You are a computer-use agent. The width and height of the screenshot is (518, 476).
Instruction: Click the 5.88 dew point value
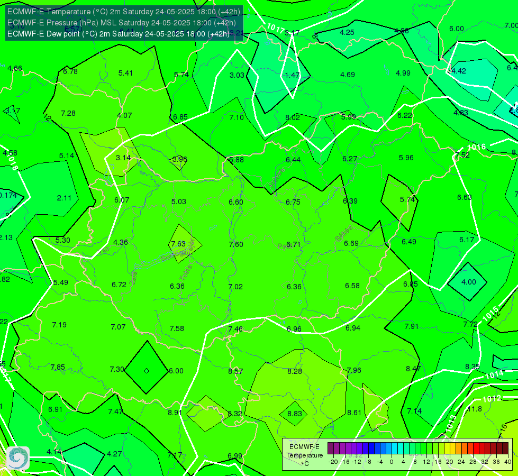(237, 160)
